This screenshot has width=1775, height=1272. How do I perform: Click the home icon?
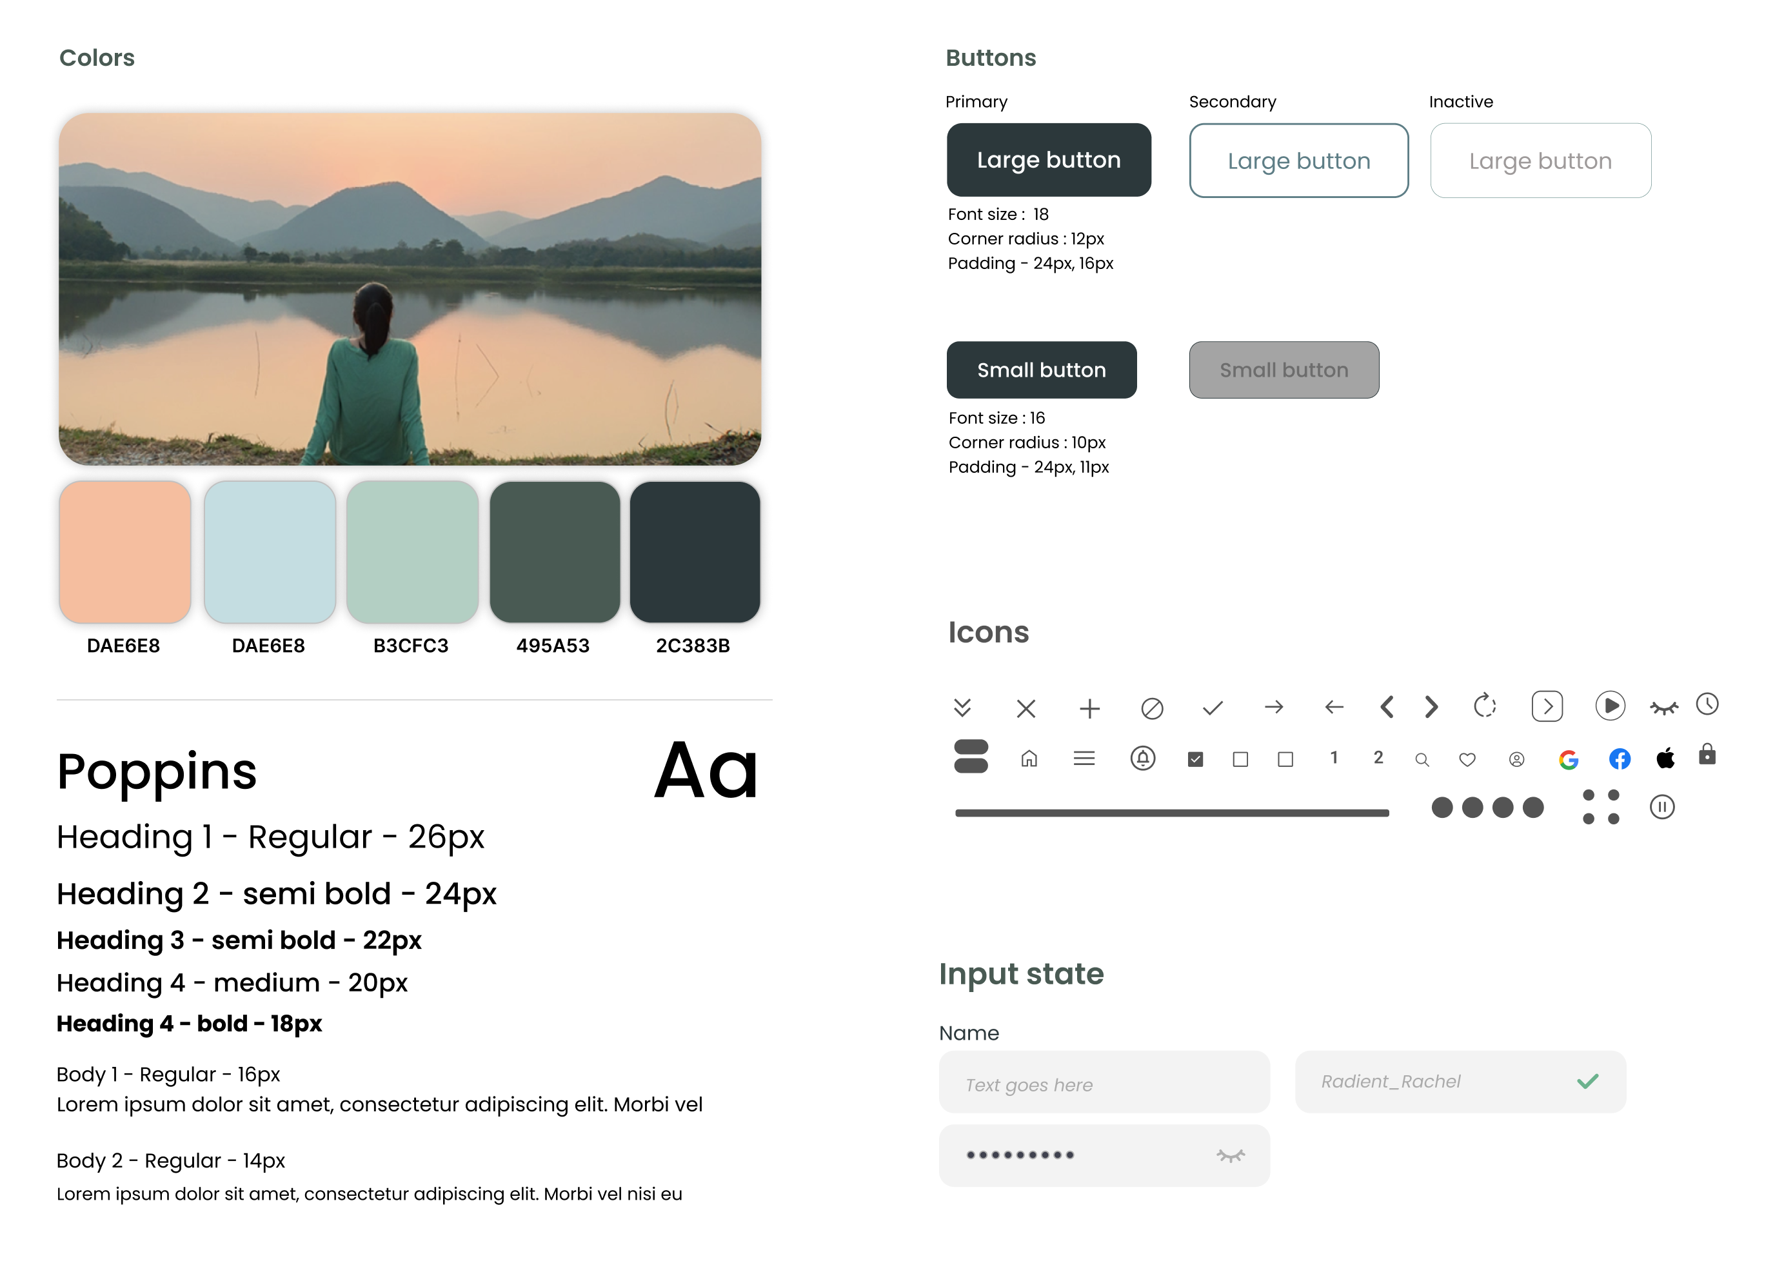[1029, 759]
